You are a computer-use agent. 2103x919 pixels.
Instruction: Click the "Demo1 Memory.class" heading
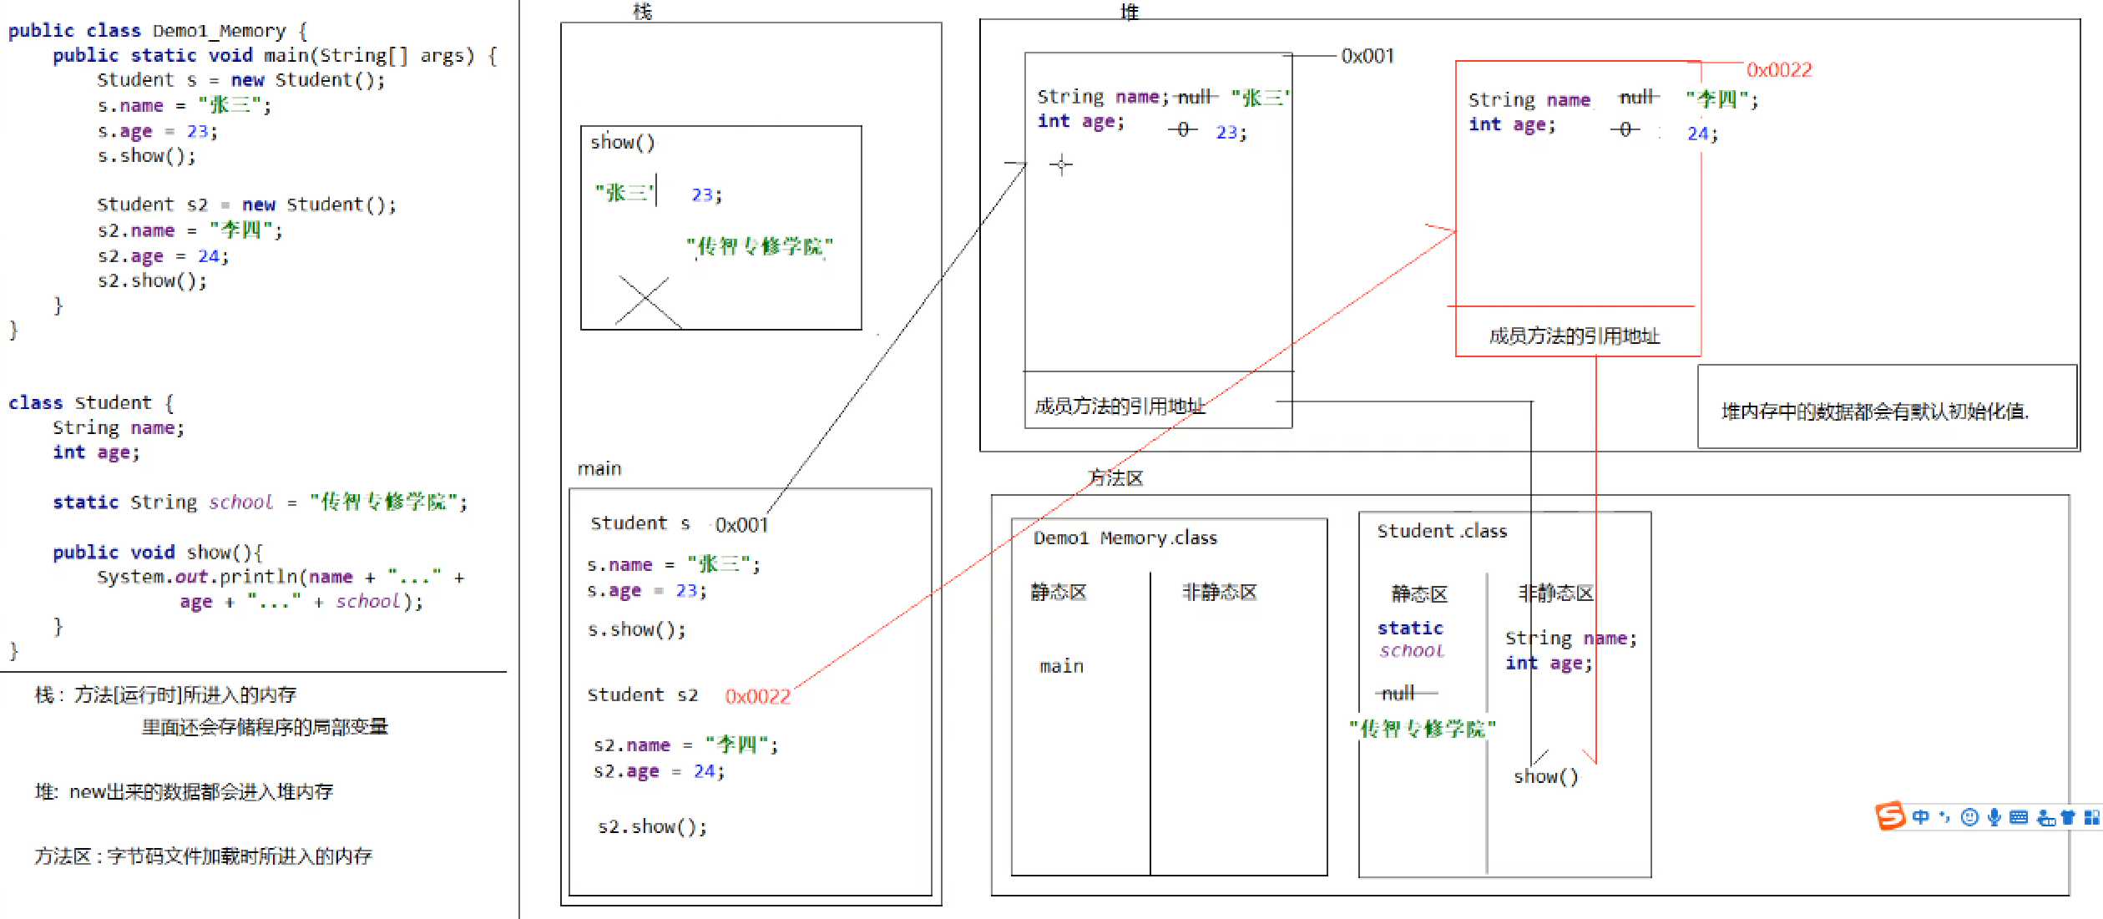coord(1125,538)
